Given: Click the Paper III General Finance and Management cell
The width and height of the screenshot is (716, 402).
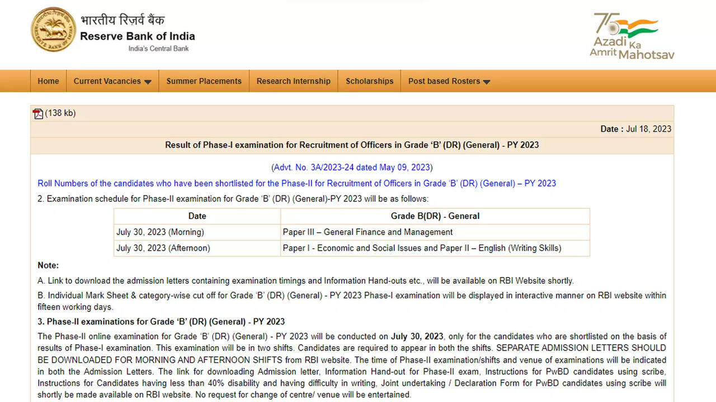Looking at the screenshot, I should [368, 232].
